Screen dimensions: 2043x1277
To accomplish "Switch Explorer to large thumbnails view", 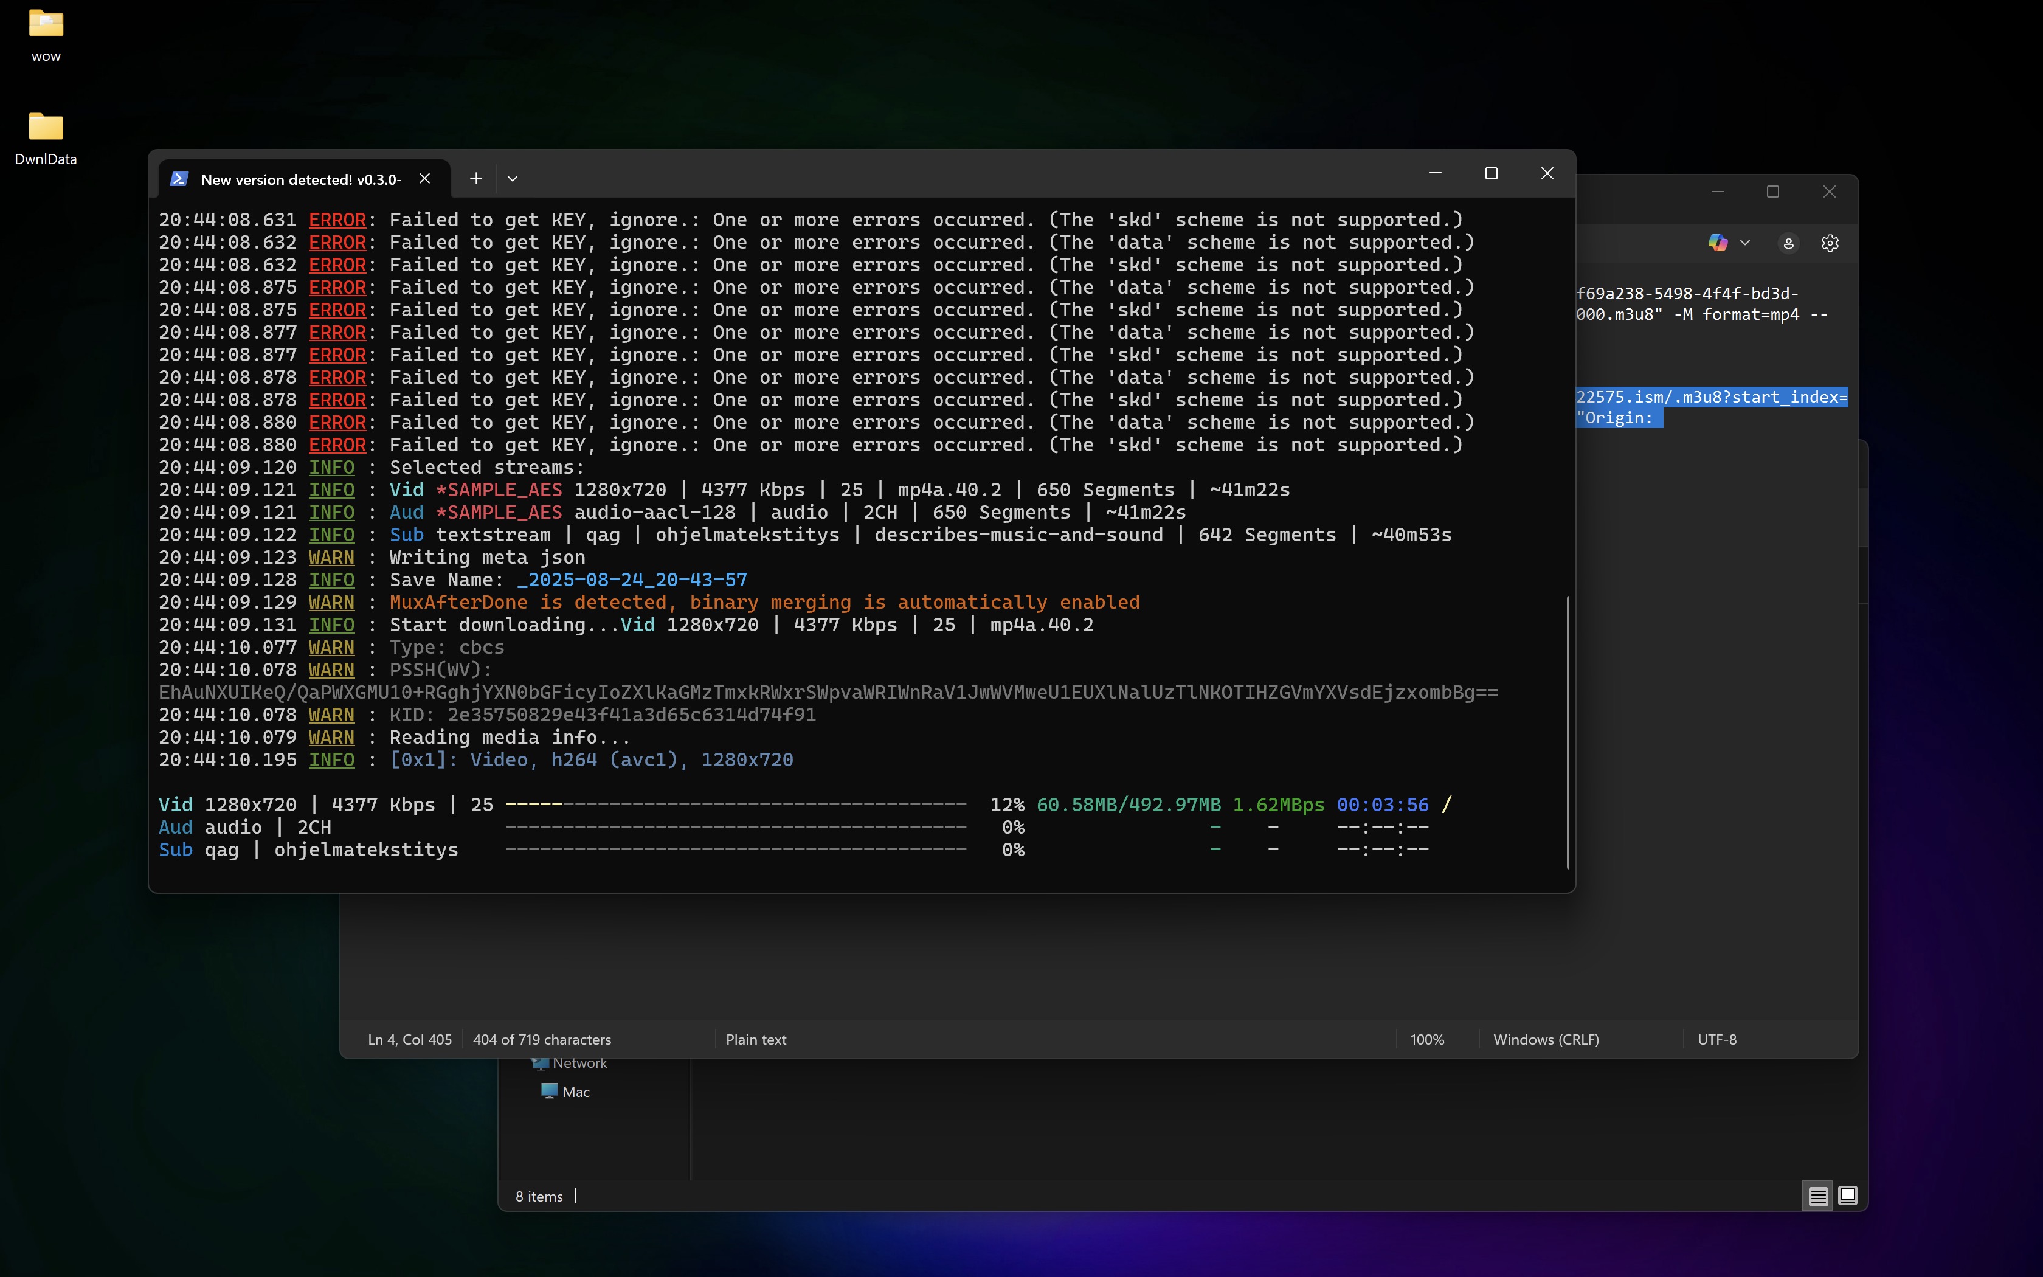I will [x=1848, y=1196].
